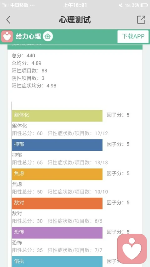Tap the battery icon in status bar

[144, 5]
